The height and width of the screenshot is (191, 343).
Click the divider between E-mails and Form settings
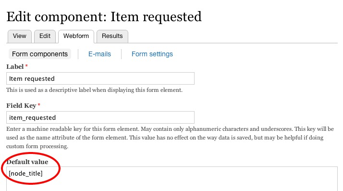pyautogui.click(x=121, y=54)
